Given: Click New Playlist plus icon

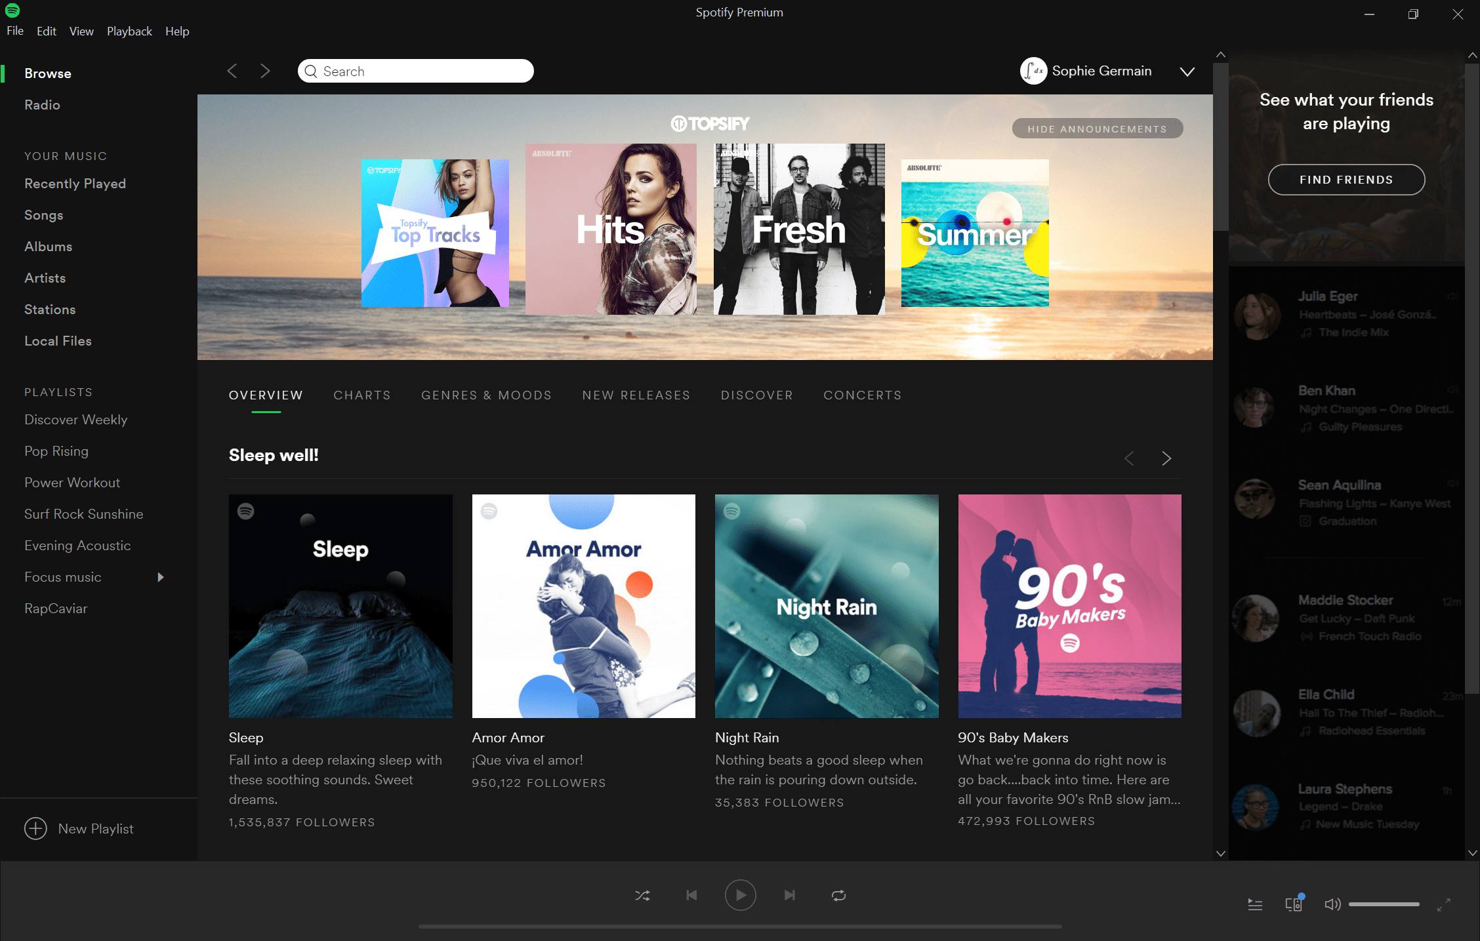Looking at the screenshot, I should click(x=35, y=829).
